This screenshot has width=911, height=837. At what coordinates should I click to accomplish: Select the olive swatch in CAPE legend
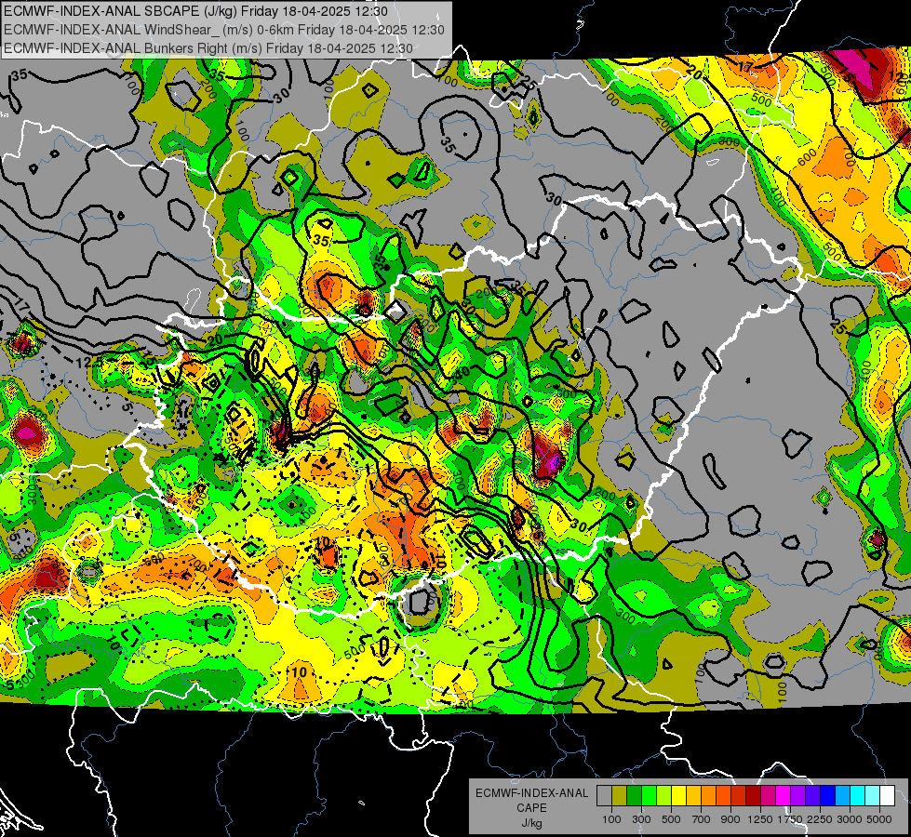point(620,796)
